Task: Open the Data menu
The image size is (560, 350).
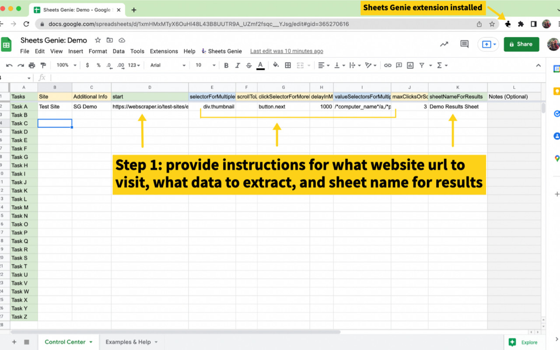Action: tap(119, 51)
